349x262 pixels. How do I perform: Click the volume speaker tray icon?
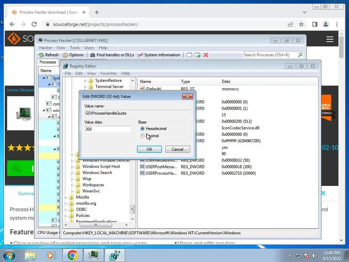coord(314,256)
